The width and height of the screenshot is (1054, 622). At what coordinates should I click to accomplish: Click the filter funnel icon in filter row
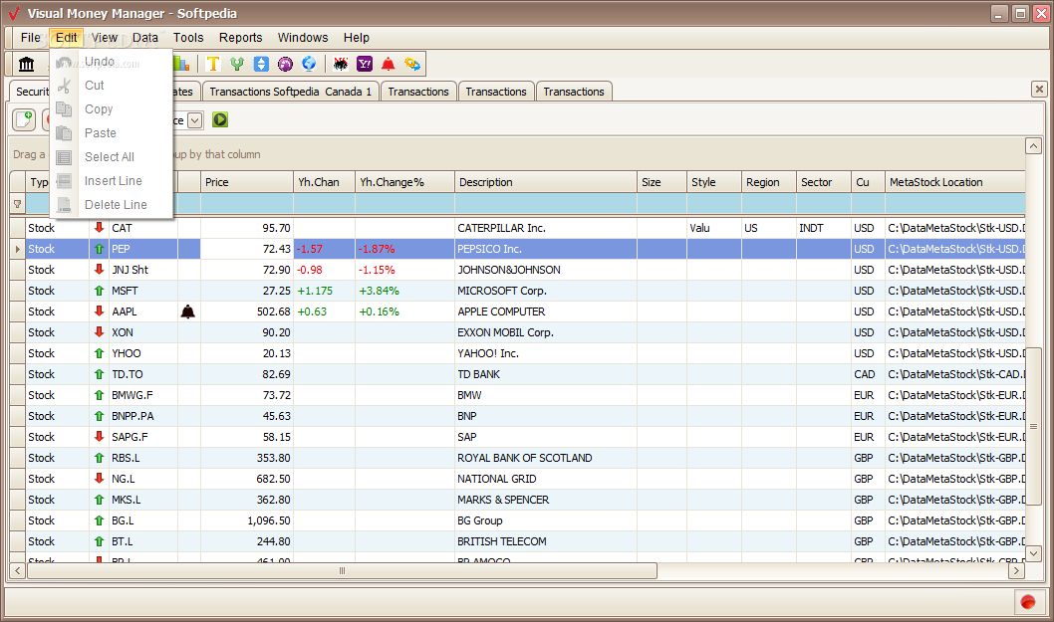click(x=18, y=204)
